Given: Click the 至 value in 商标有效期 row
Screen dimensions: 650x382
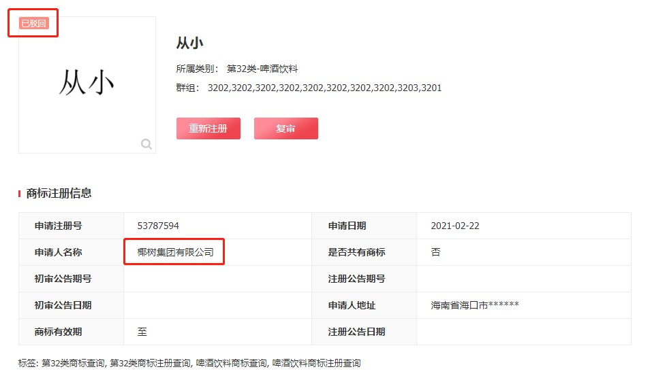Looking at the screenshot, I should click(142, 332).
